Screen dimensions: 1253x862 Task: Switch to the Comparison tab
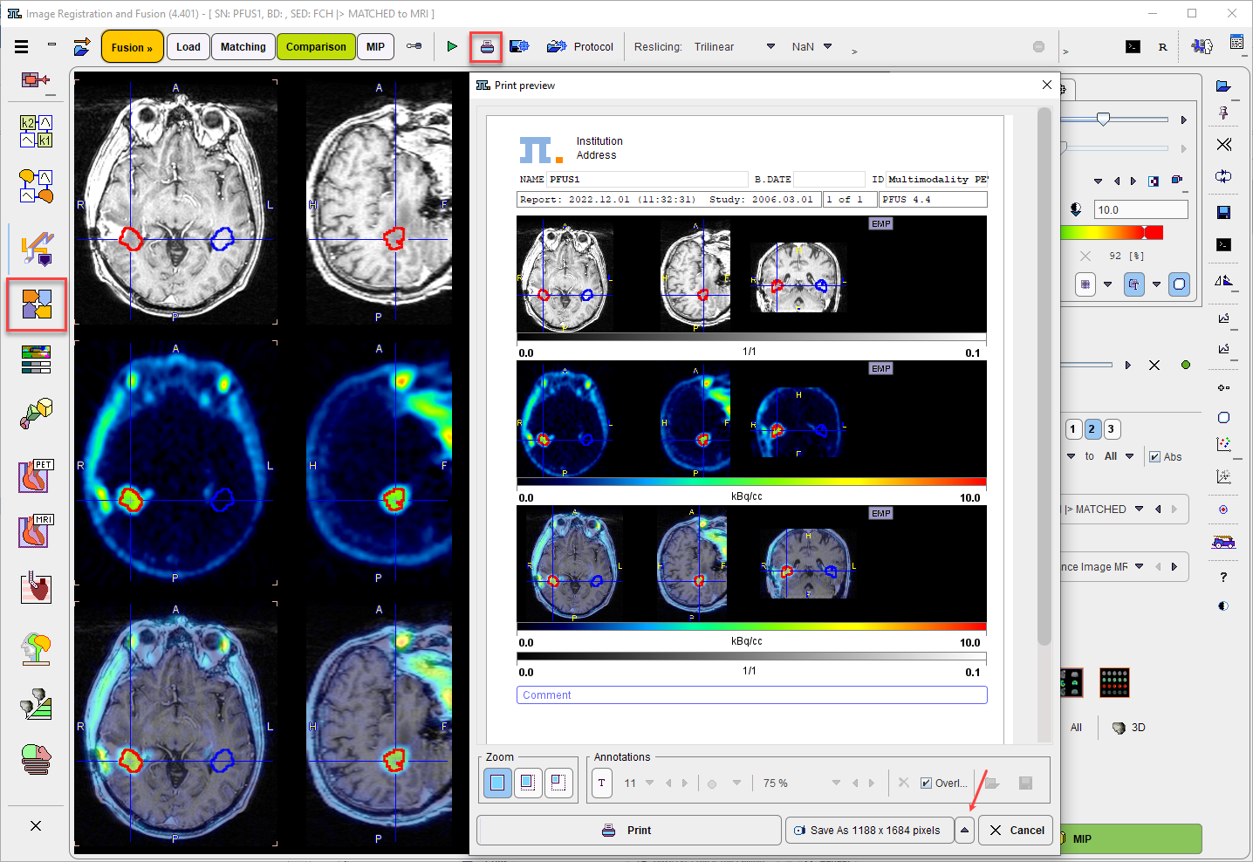pyautogui.click(x=316, y=47)
